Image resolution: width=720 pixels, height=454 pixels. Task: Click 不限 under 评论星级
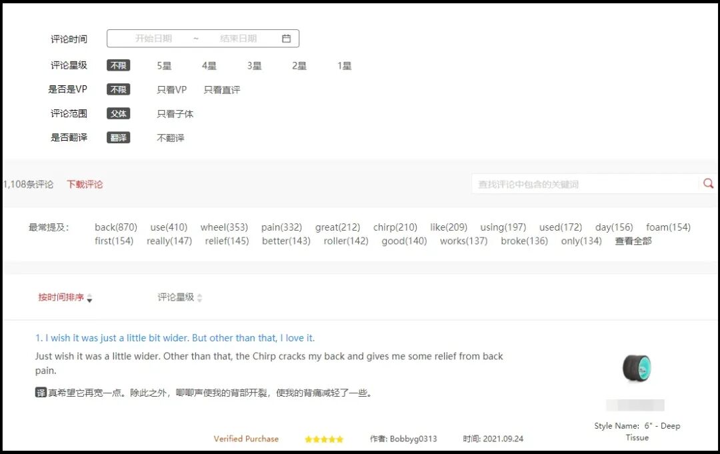coord(118,65)
